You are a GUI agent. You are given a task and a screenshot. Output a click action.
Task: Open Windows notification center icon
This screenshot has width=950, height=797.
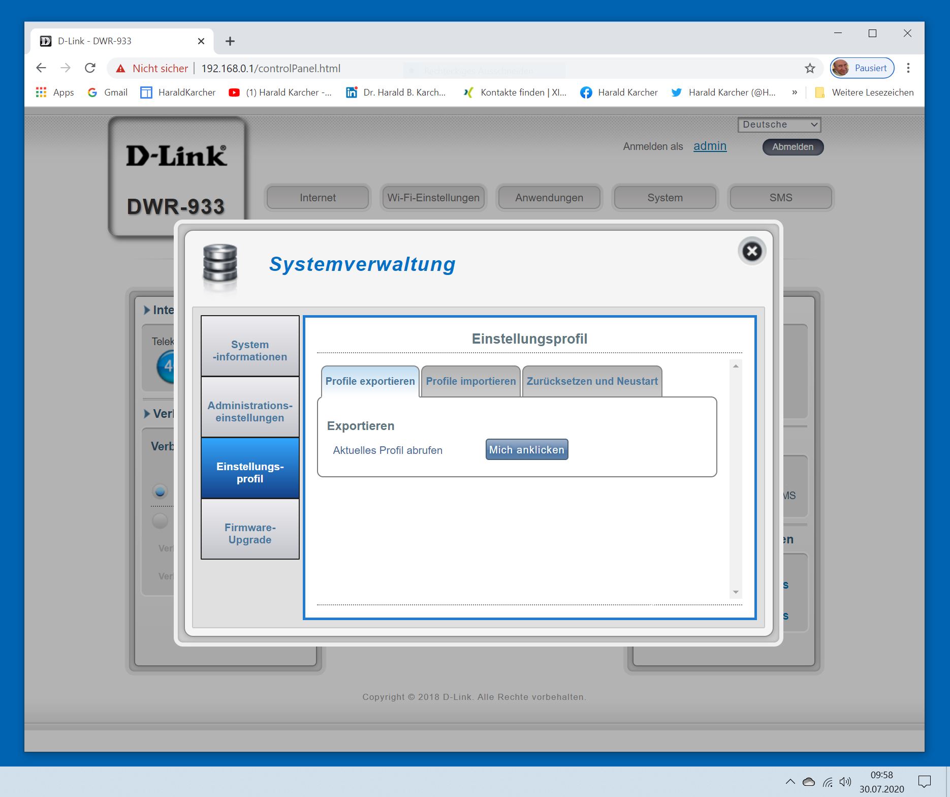[x=924, y=781]
